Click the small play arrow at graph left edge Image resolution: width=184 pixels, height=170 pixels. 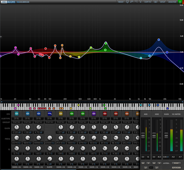click(x=1, y=37)
